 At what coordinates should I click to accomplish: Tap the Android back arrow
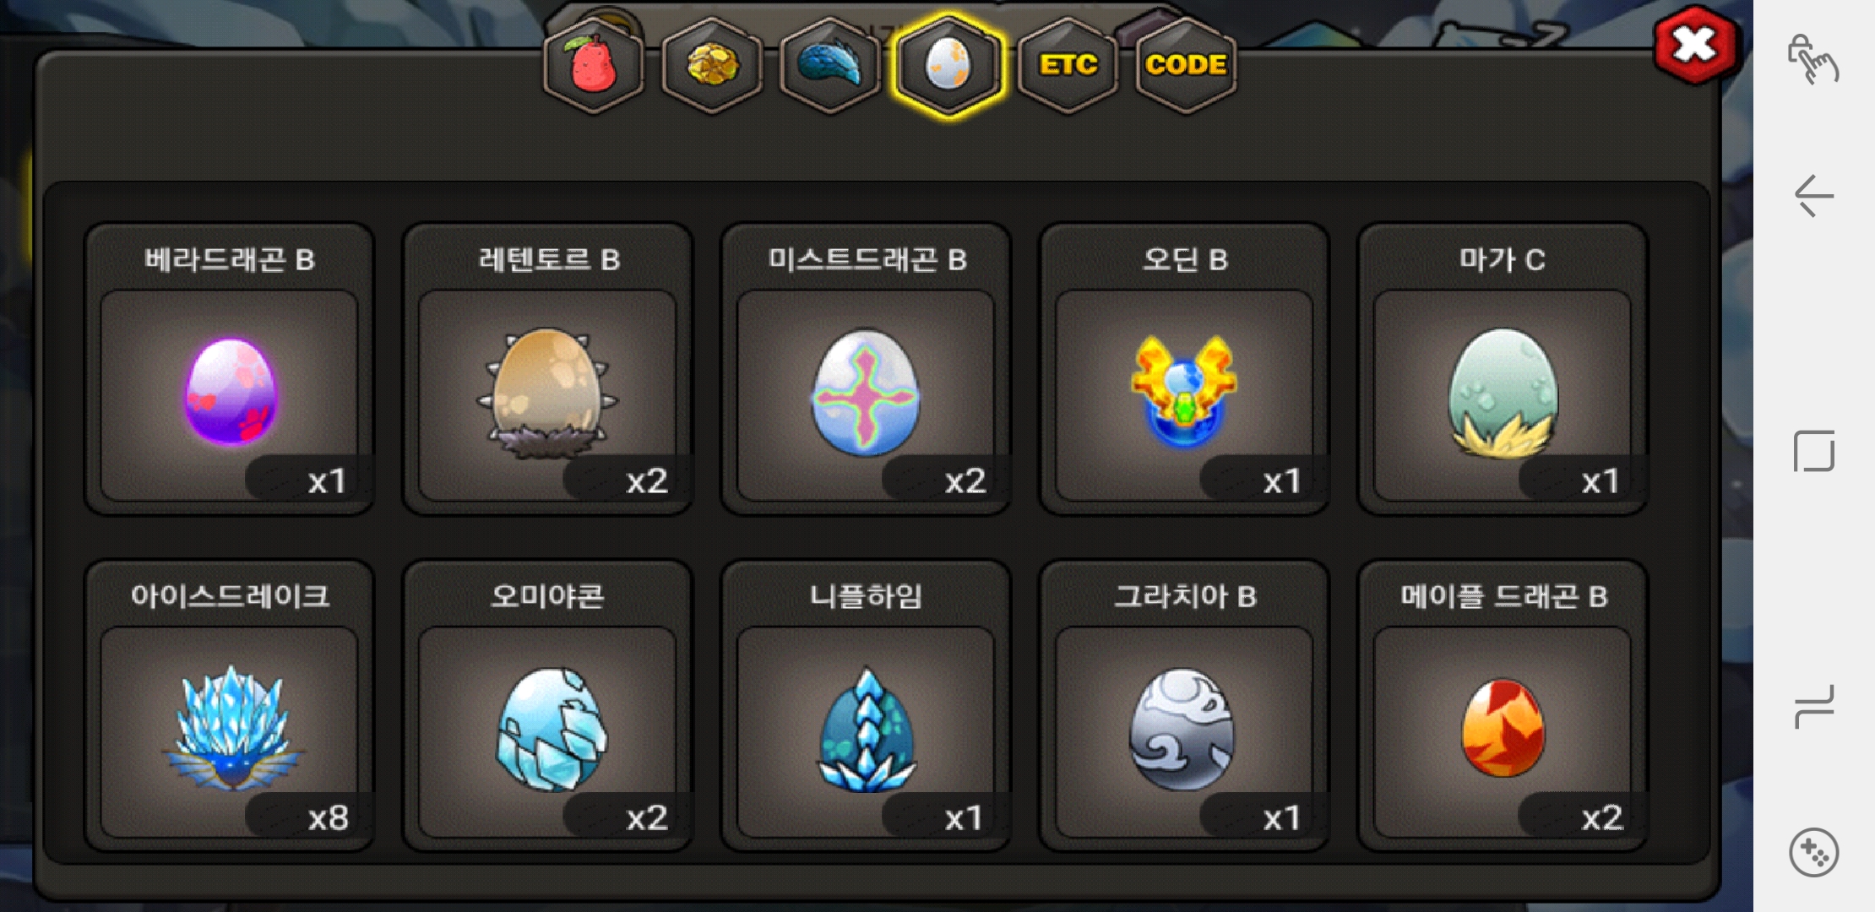tap(1813, 196)
